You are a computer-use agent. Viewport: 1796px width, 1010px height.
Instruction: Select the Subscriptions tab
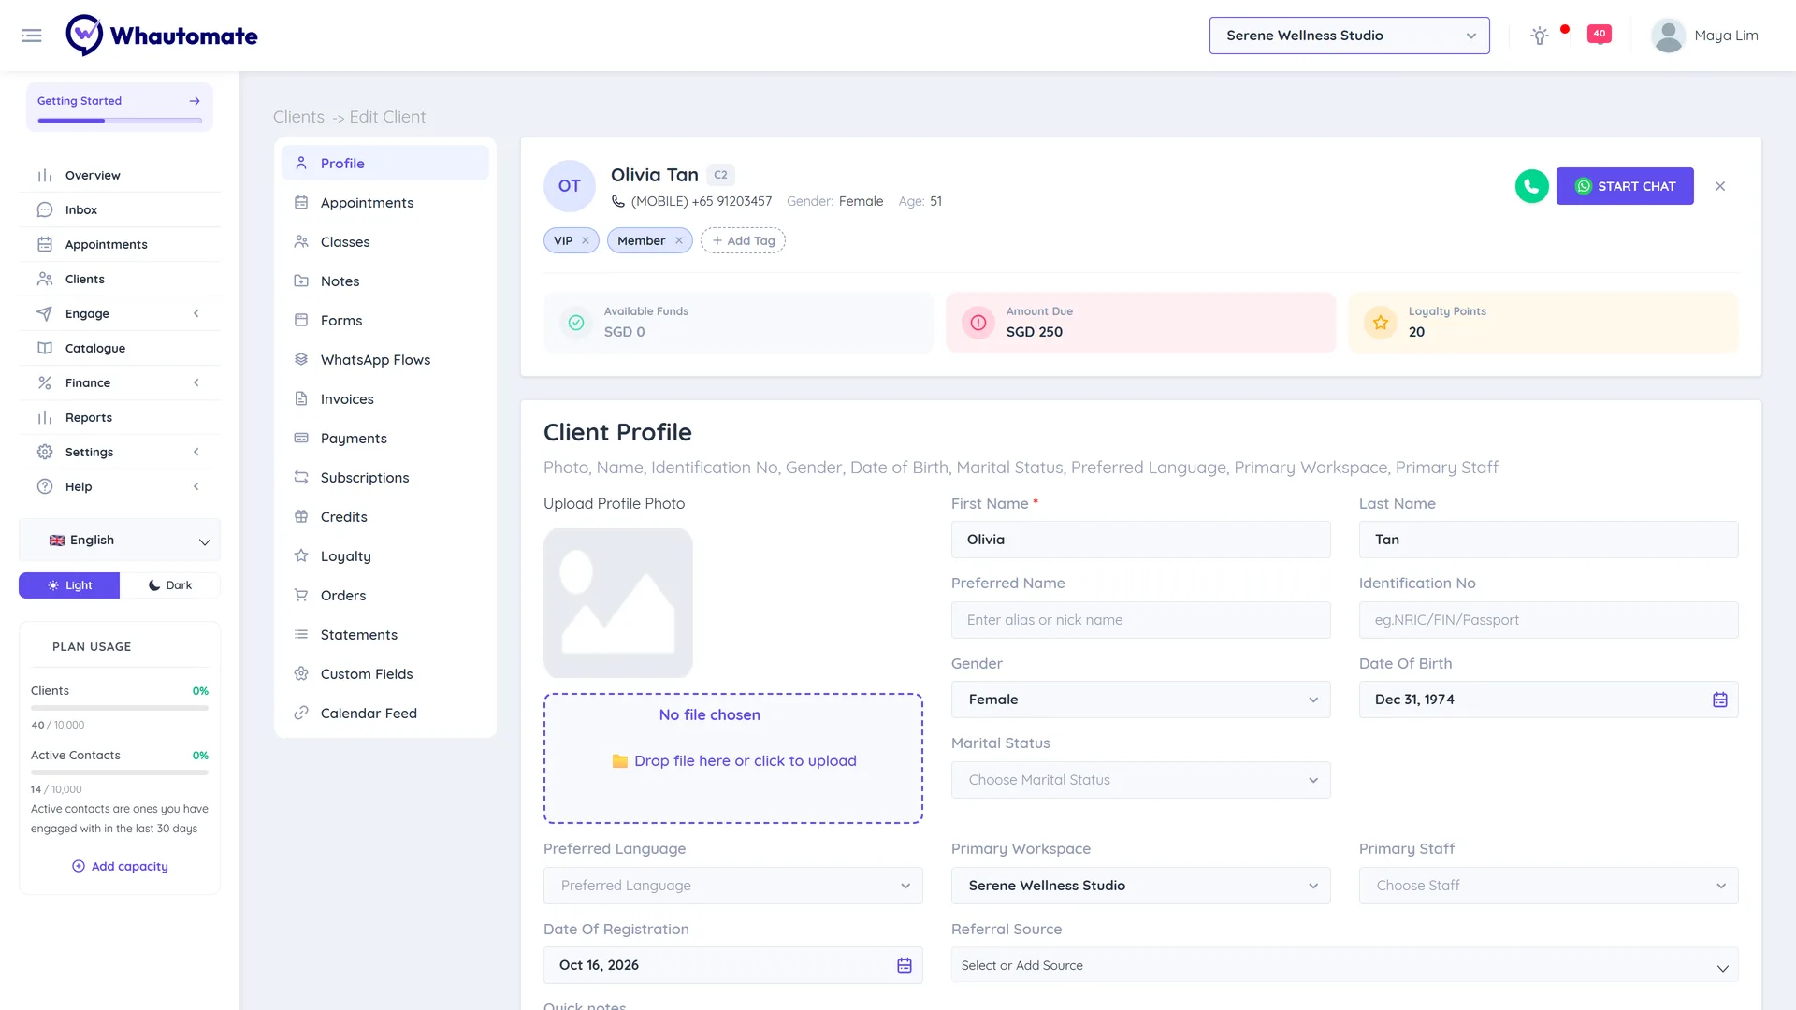pyautogui.click(x=384, y=477)
